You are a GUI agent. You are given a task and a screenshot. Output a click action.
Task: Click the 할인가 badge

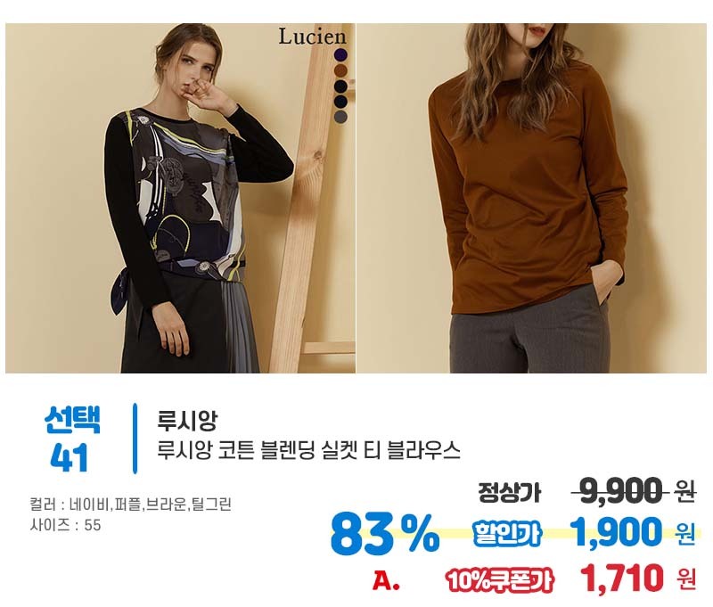pos(507,533)
